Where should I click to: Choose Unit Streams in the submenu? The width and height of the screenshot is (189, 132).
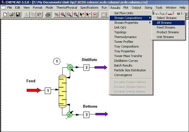point(169,37)
